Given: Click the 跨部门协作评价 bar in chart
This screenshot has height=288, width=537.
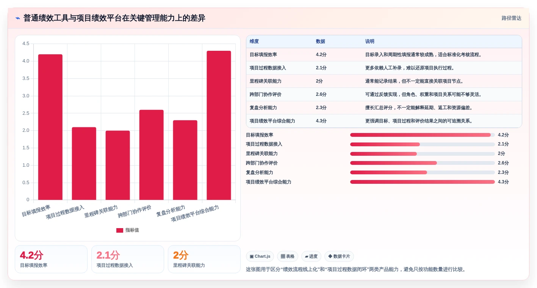Looking at the screenshot, I should click(x=152, y=155).
